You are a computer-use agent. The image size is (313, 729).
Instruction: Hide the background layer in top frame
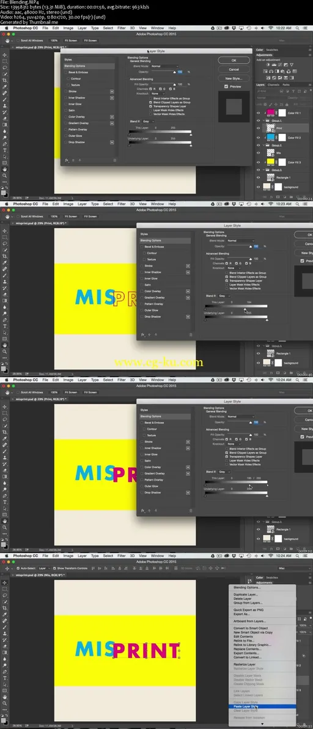259,187
